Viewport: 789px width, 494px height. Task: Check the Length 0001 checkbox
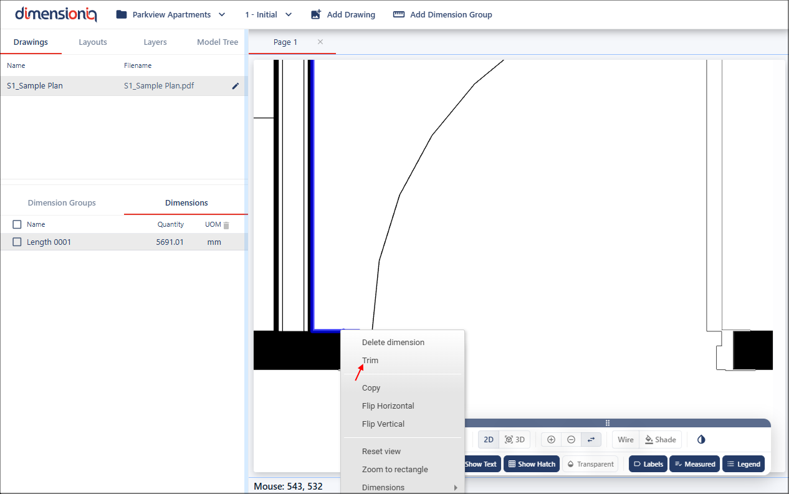coord(17,242)
